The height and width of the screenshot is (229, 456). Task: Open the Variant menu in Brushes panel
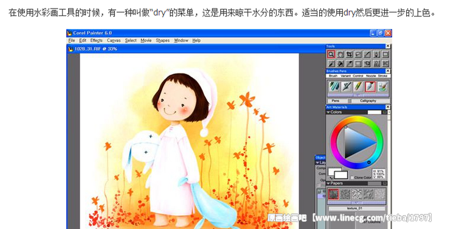pyautogui.click(x=345, y=76)
